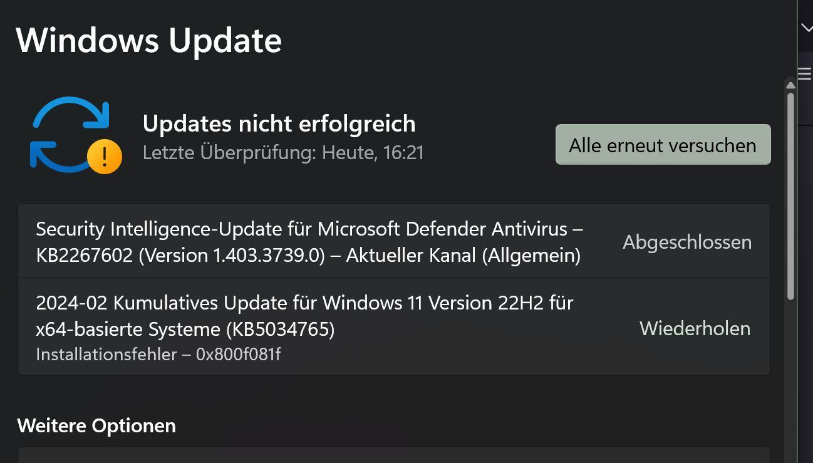Click the Installationsfehler 0x800f081f error text

pos(158,354)
